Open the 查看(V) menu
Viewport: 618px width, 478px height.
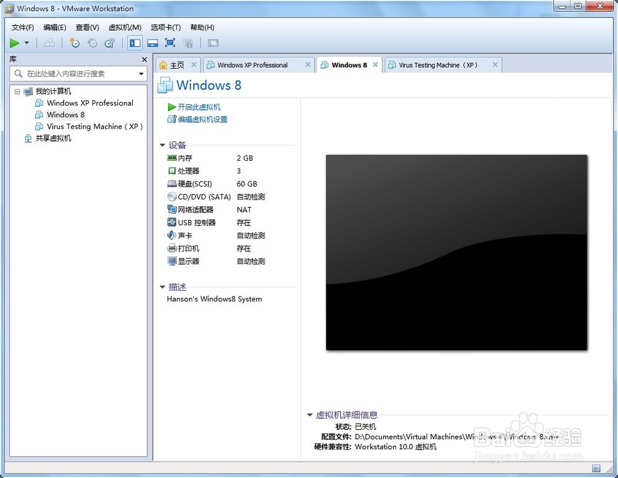(88, 28)
